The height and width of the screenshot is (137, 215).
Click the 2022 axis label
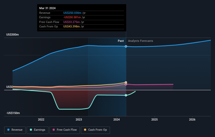point(41,119)
